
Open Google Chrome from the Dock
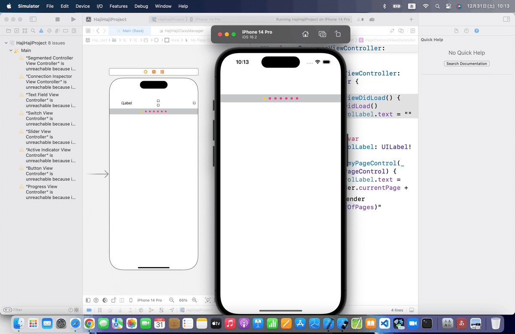point(89,323)
